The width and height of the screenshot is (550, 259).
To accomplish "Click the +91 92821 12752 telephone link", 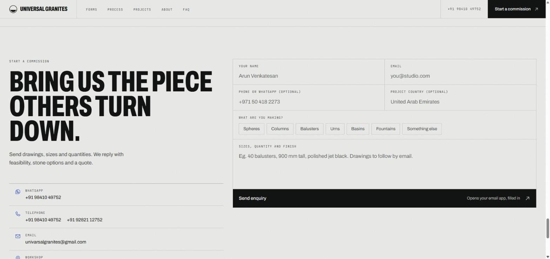I will pos(85,220).
